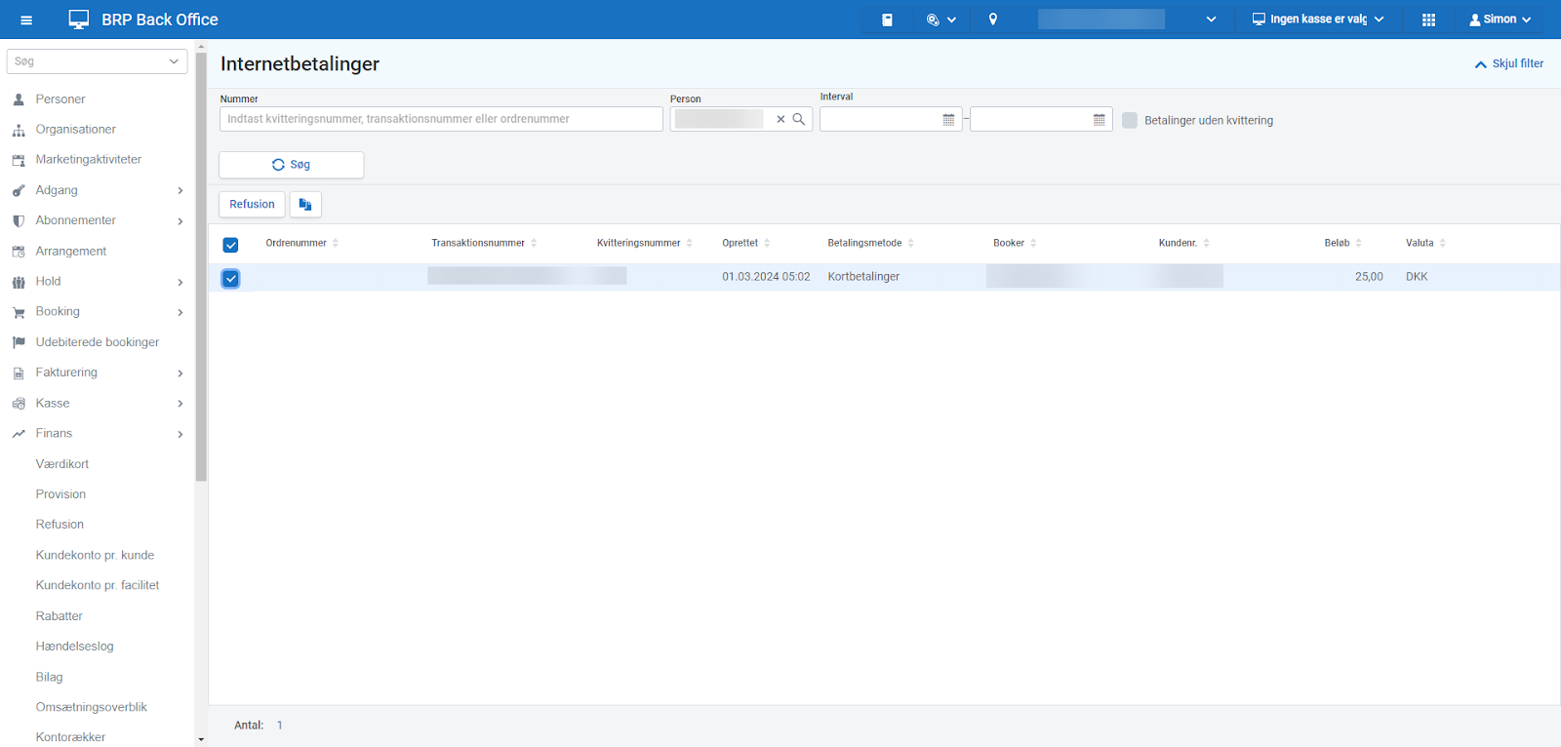The image size is (1561, 747).
Task: Click the Adgang key icon
Action: pos(19,190)
